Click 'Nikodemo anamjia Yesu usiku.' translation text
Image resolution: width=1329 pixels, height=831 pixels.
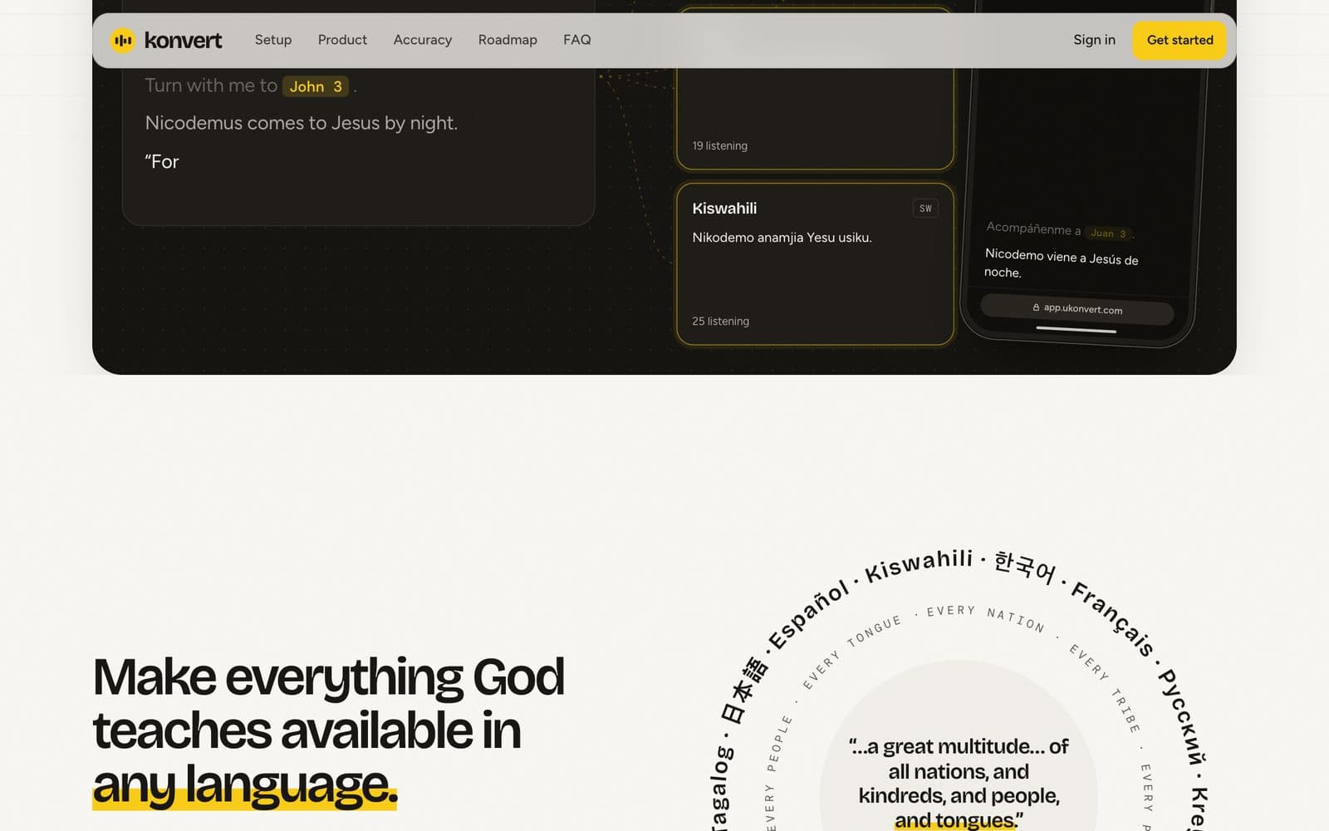click(782, 238)
